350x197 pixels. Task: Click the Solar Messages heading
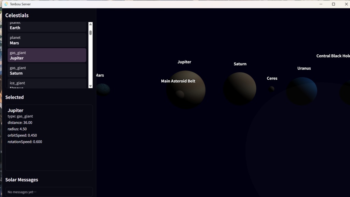pos(22,180)
